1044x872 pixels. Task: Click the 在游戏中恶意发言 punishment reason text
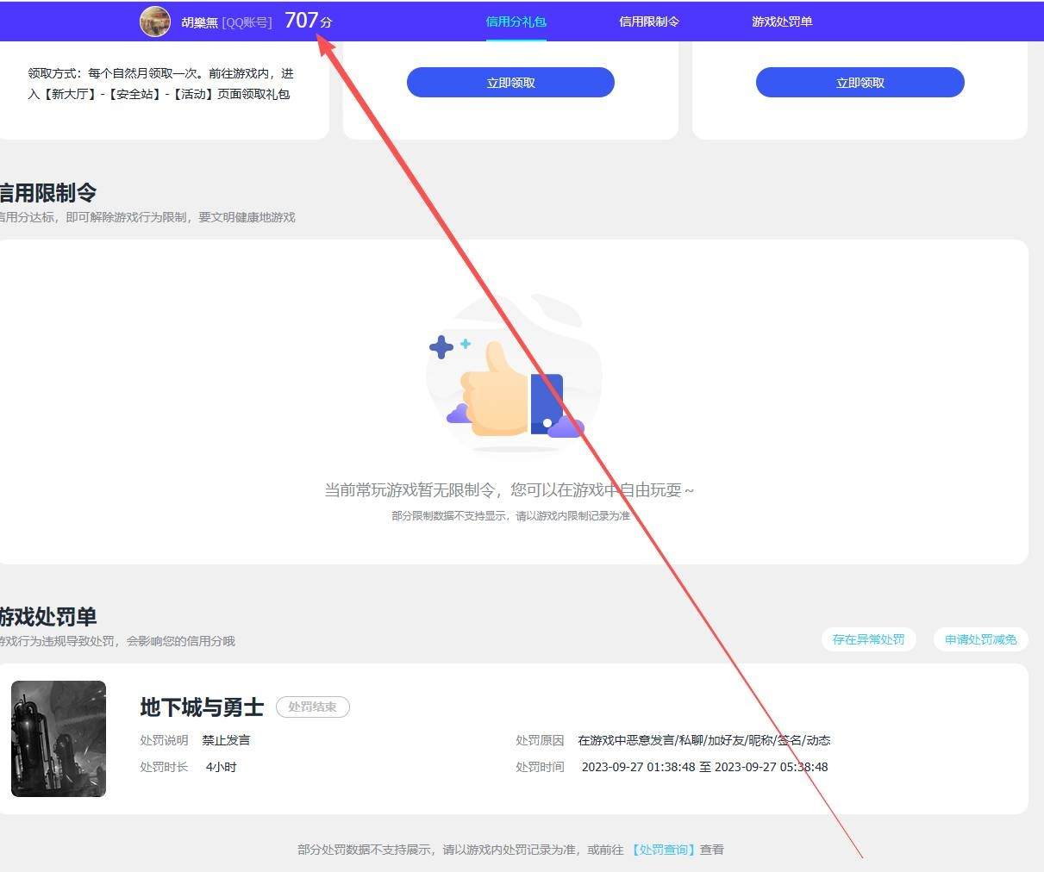click(704, 740)
